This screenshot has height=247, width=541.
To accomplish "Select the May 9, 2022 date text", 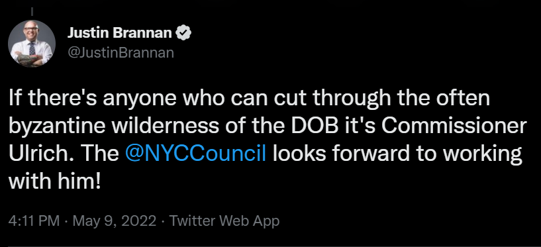I will [x=115, y=221].
